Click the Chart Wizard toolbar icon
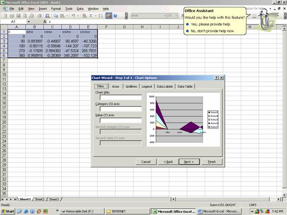Screen dimensions: 287x215 [109, 16]
